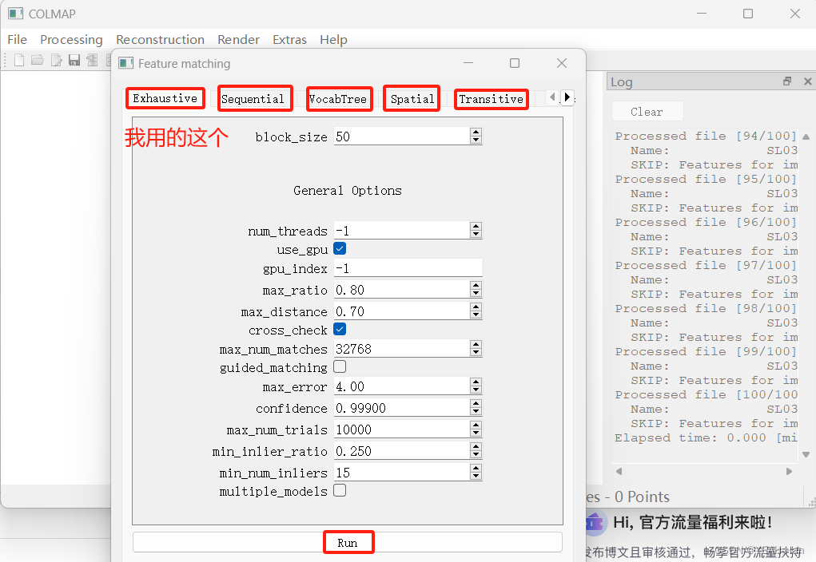816x562 pixels.
Task: Click the Log vertical scroll down arrow
Action: tap(806, 454)
